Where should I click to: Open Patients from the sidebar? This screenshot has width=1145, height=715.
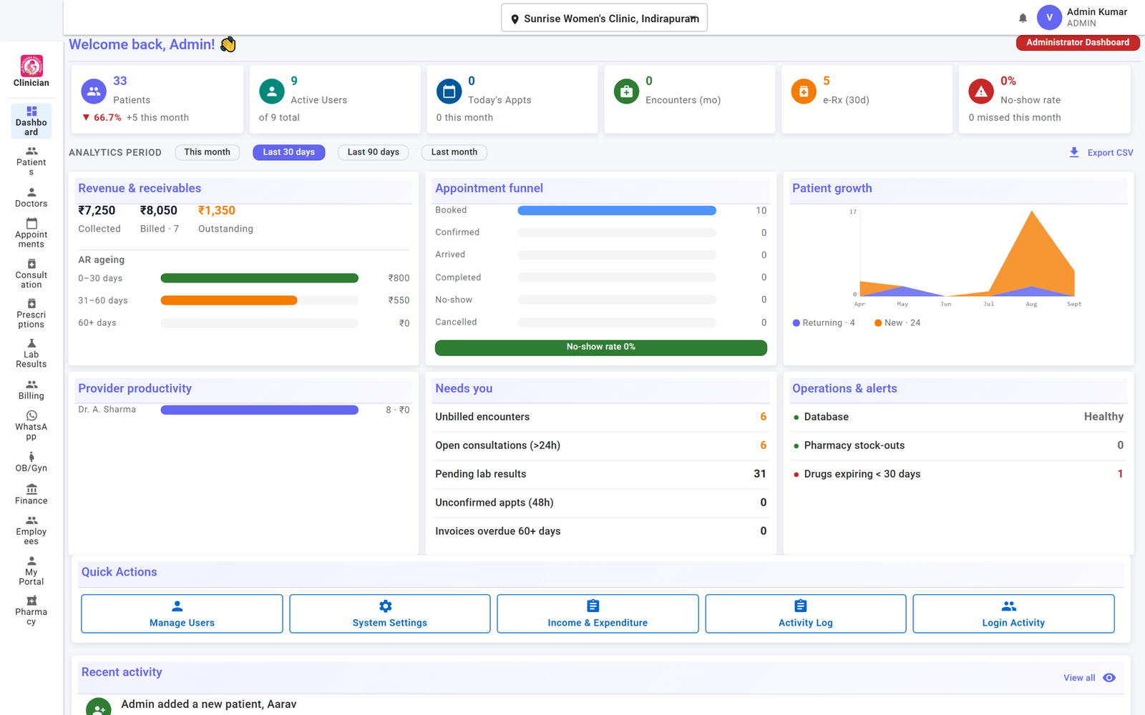tap(31, 161)
